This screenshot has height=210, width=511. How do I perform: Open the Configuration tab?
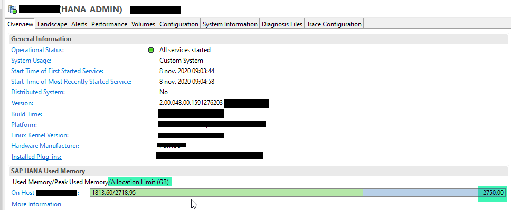click(x=179, y=24)
